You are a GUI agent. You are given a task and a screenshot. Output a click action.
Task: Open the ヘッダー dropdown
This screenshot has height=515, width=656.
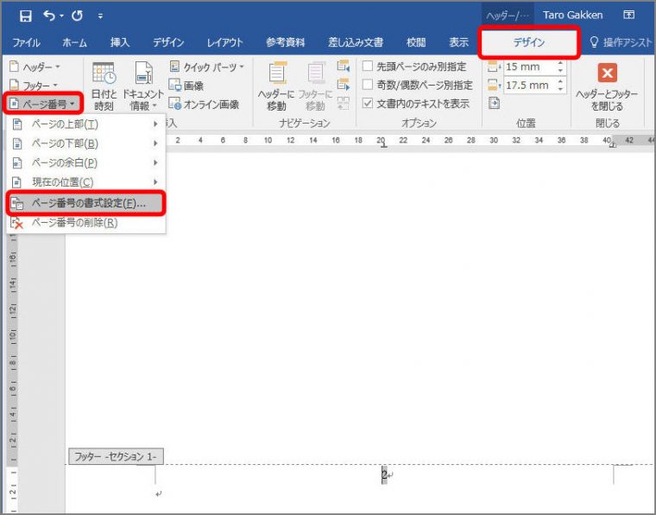pos(35,67)
